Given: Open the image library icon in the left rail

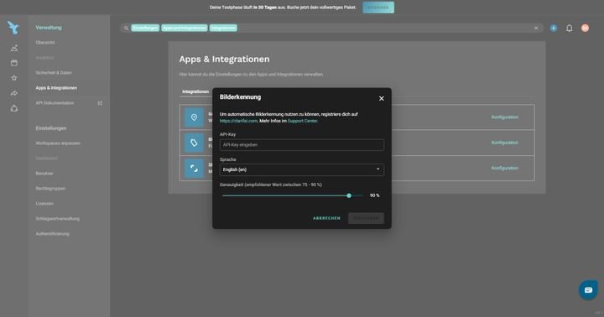Looking at the screenshot, I should point(14,48).
